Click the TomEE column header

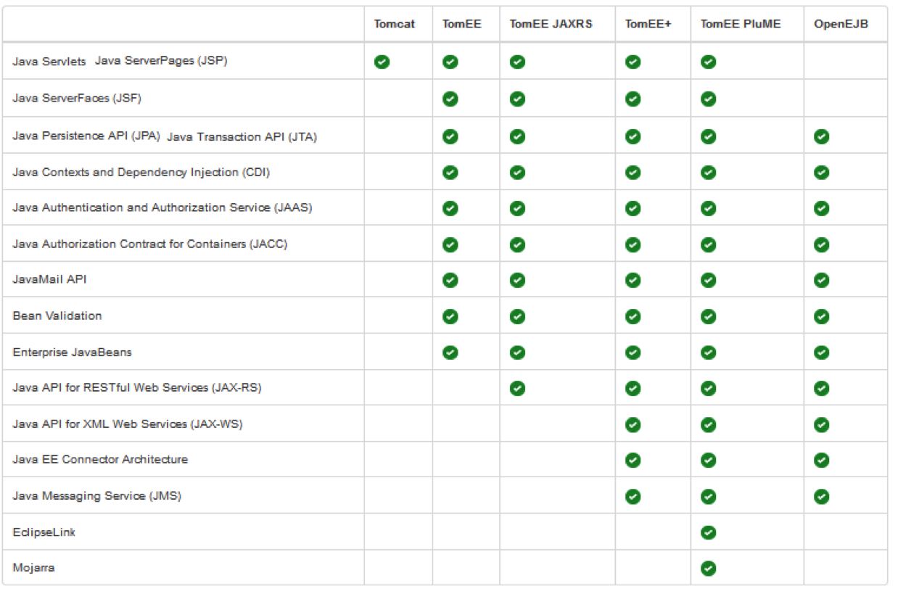(461, 24)
